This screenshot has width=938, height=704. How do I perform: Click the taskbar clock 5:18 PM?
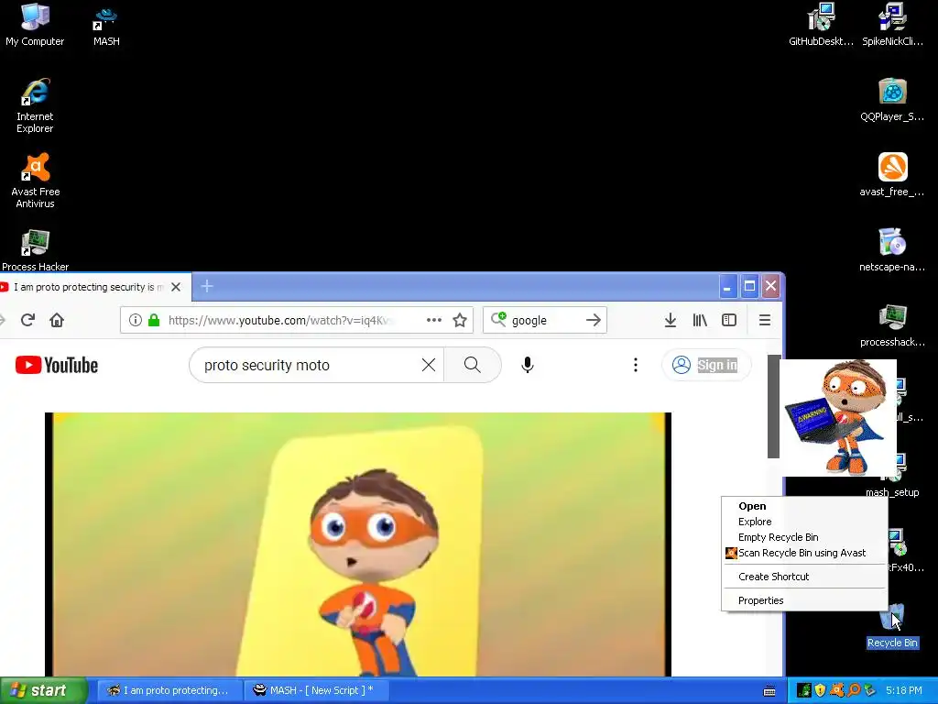coord(904,690)
